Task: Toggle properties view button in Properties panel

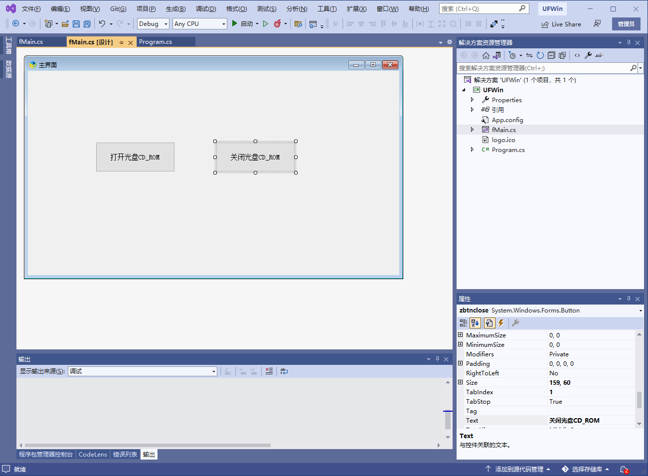Action: pyautogui.click(x=489, y=323)
